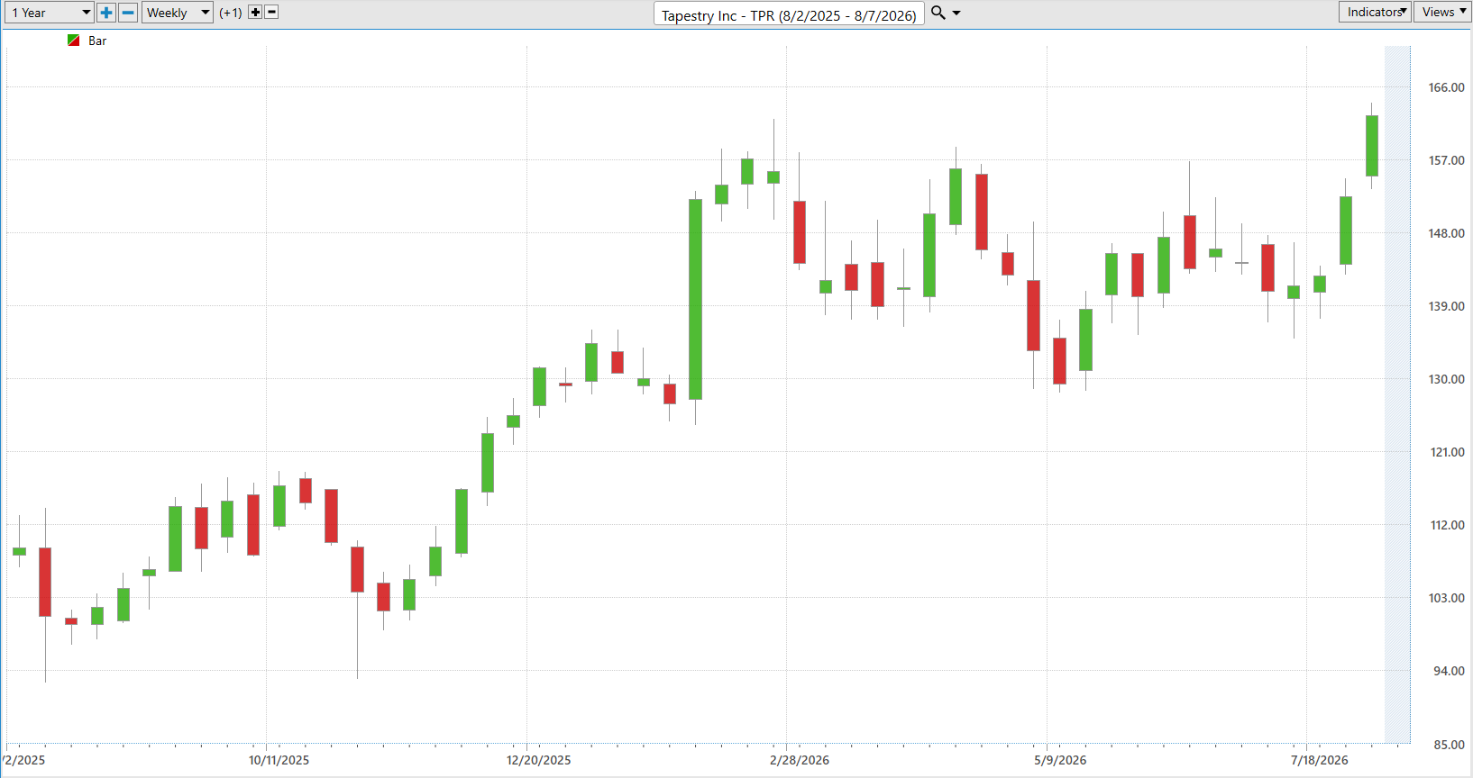1473x778 pixels.
Task: Click the tallest green candle rising from 128 to 152
Action: tap(695, 299)
